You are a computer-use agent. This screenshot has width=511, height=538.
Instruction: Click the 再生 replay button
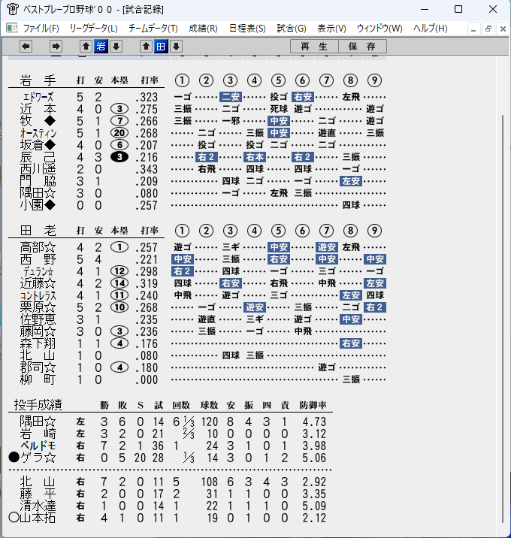click(314, 47)
